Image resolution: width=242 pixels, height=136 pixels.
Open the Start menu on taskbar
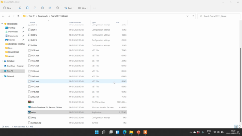97,132
